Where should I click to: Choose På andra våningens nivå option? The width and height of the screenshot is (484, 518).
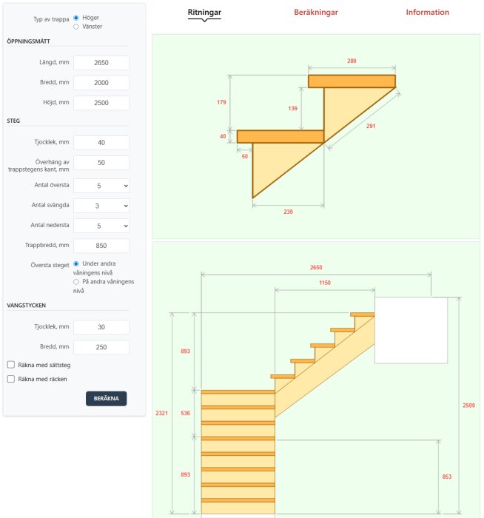76,282
